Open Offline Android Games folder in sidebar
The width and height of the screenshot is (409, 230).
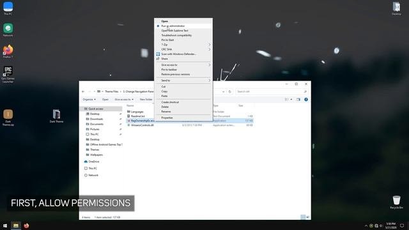(x=106, y=144)
